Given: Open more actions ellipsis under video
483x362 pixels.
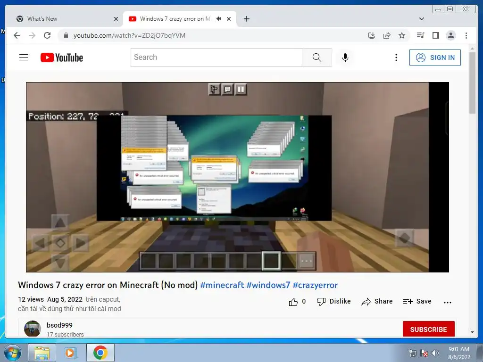Looking at the screenshot, I should (x=447, y=302).
